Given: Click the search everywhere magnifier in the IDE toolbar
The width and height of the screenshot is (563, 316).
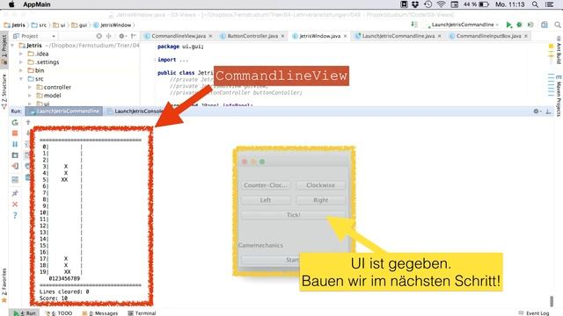Looking at the screenshot, I should click(x=558, y=25).
